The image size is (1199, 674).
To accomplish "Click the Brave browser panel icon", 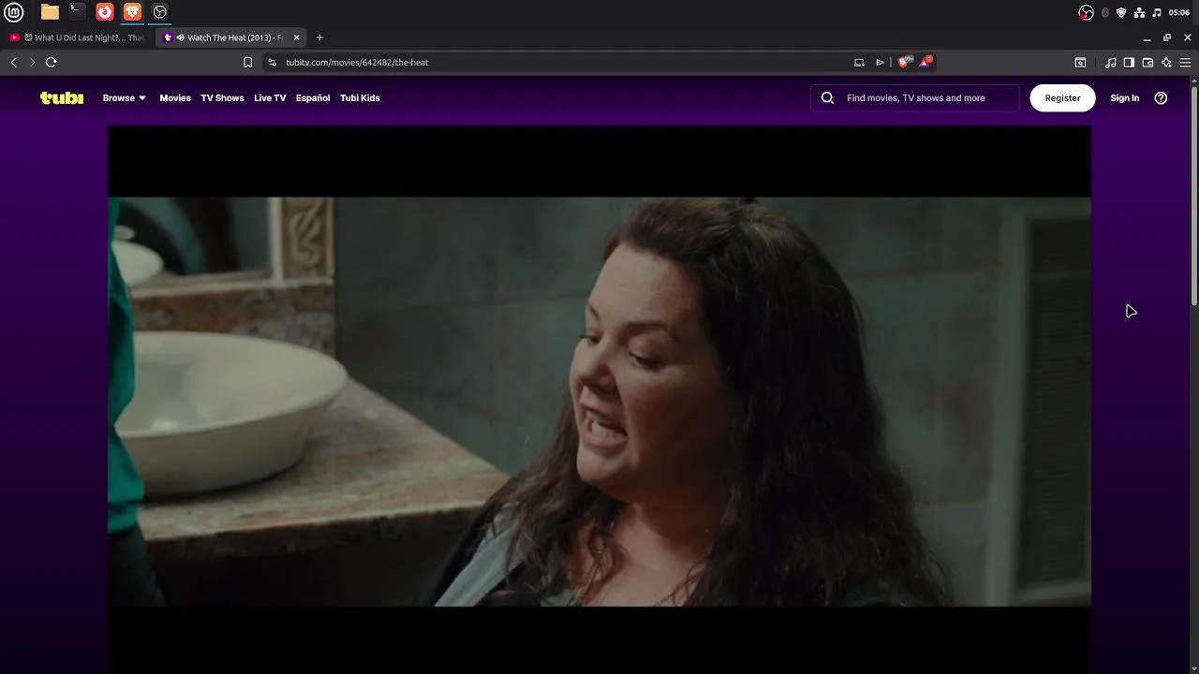I will point(132,12).
